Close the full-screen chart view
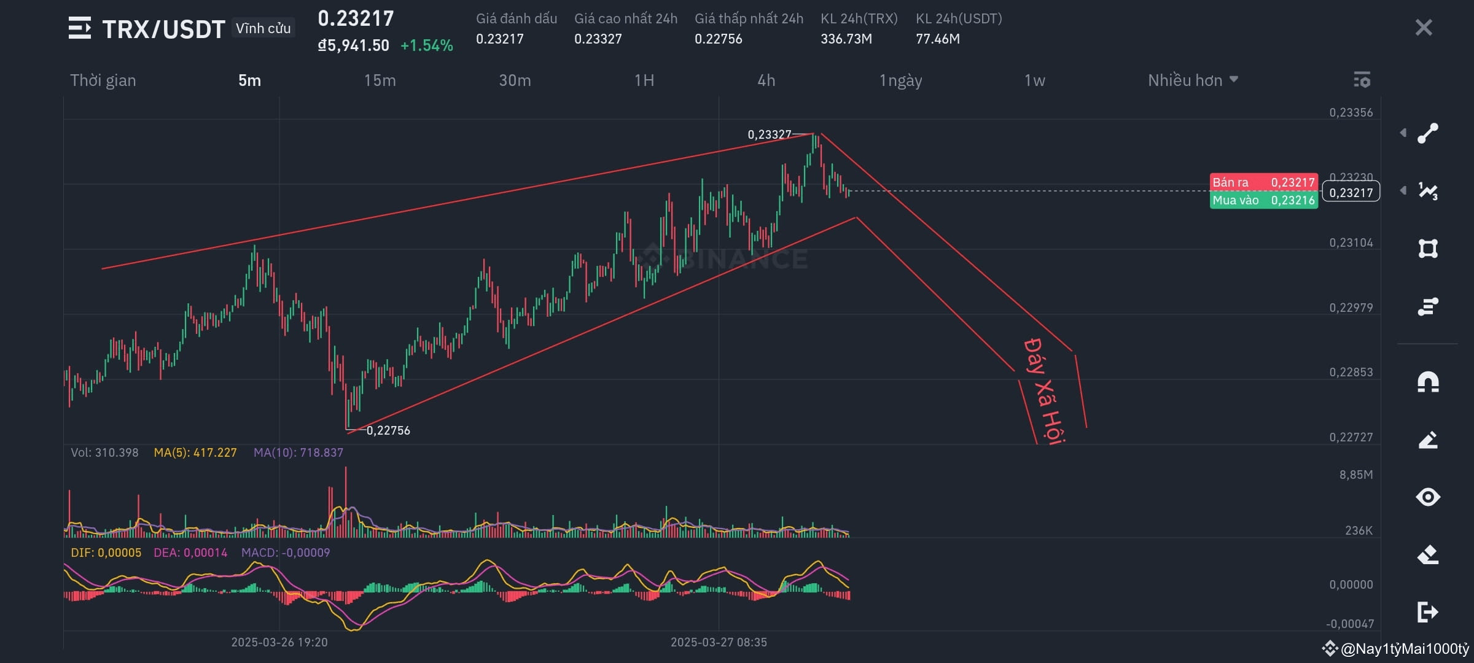1474x663 pixels. (x=1424, y=28)
